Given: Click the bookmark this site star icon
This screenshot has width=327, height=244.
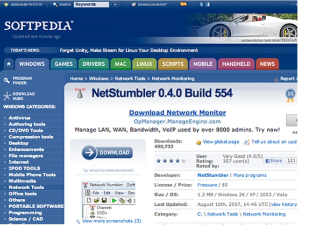Looking at the screenshot, I should tap(6, 4).
